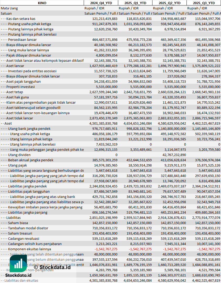
Task: Click cell value 1,031,358,093,885
Action: click(138, 24)
